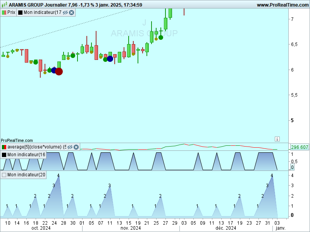The width and height of the screenshot is (310, 232).
Task: Hide Mon indicateur(17 on price chart
Action: 65,13
